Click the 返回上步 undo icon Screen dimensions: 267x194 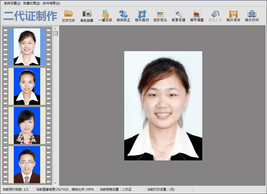(215, 15)
